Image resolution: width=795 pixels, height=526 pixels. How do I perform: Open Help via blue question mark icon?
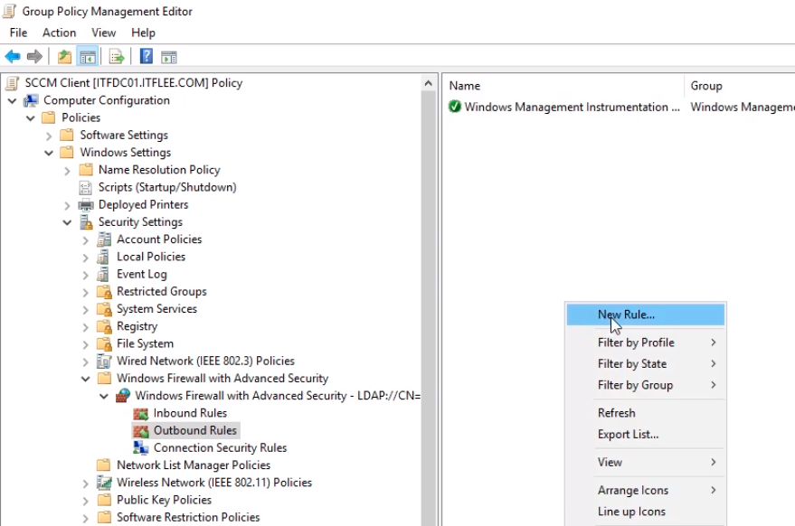146,56
